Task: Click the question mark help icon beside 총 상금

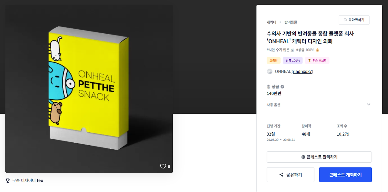Action: coord(282,87)
